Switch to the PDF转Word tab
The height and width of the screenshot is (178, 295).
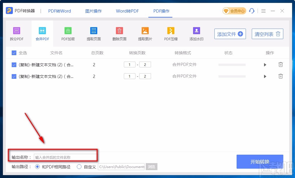tap(59, 11)
